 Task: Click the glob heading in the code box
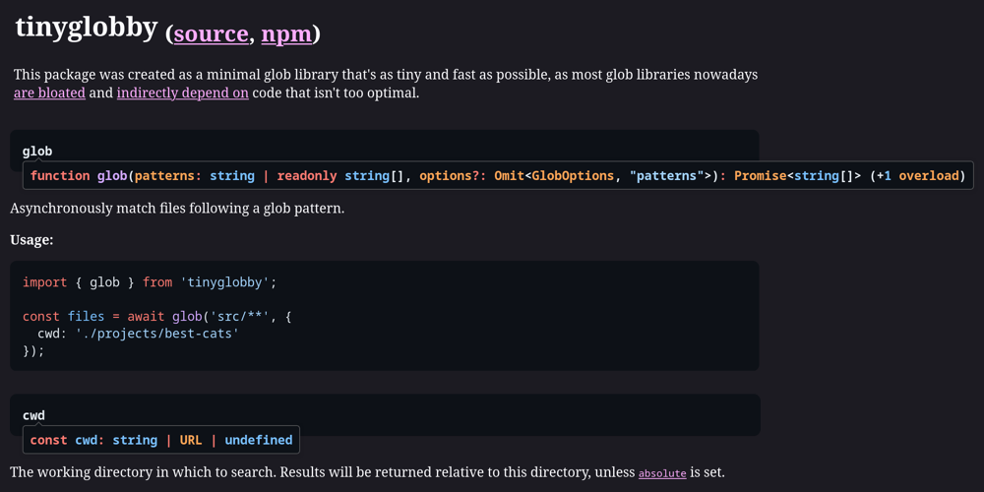pos(37,151)
